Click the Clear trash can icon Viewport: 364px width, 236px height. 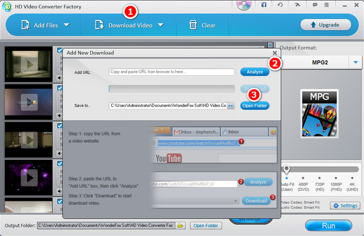(x=193, y=25)
